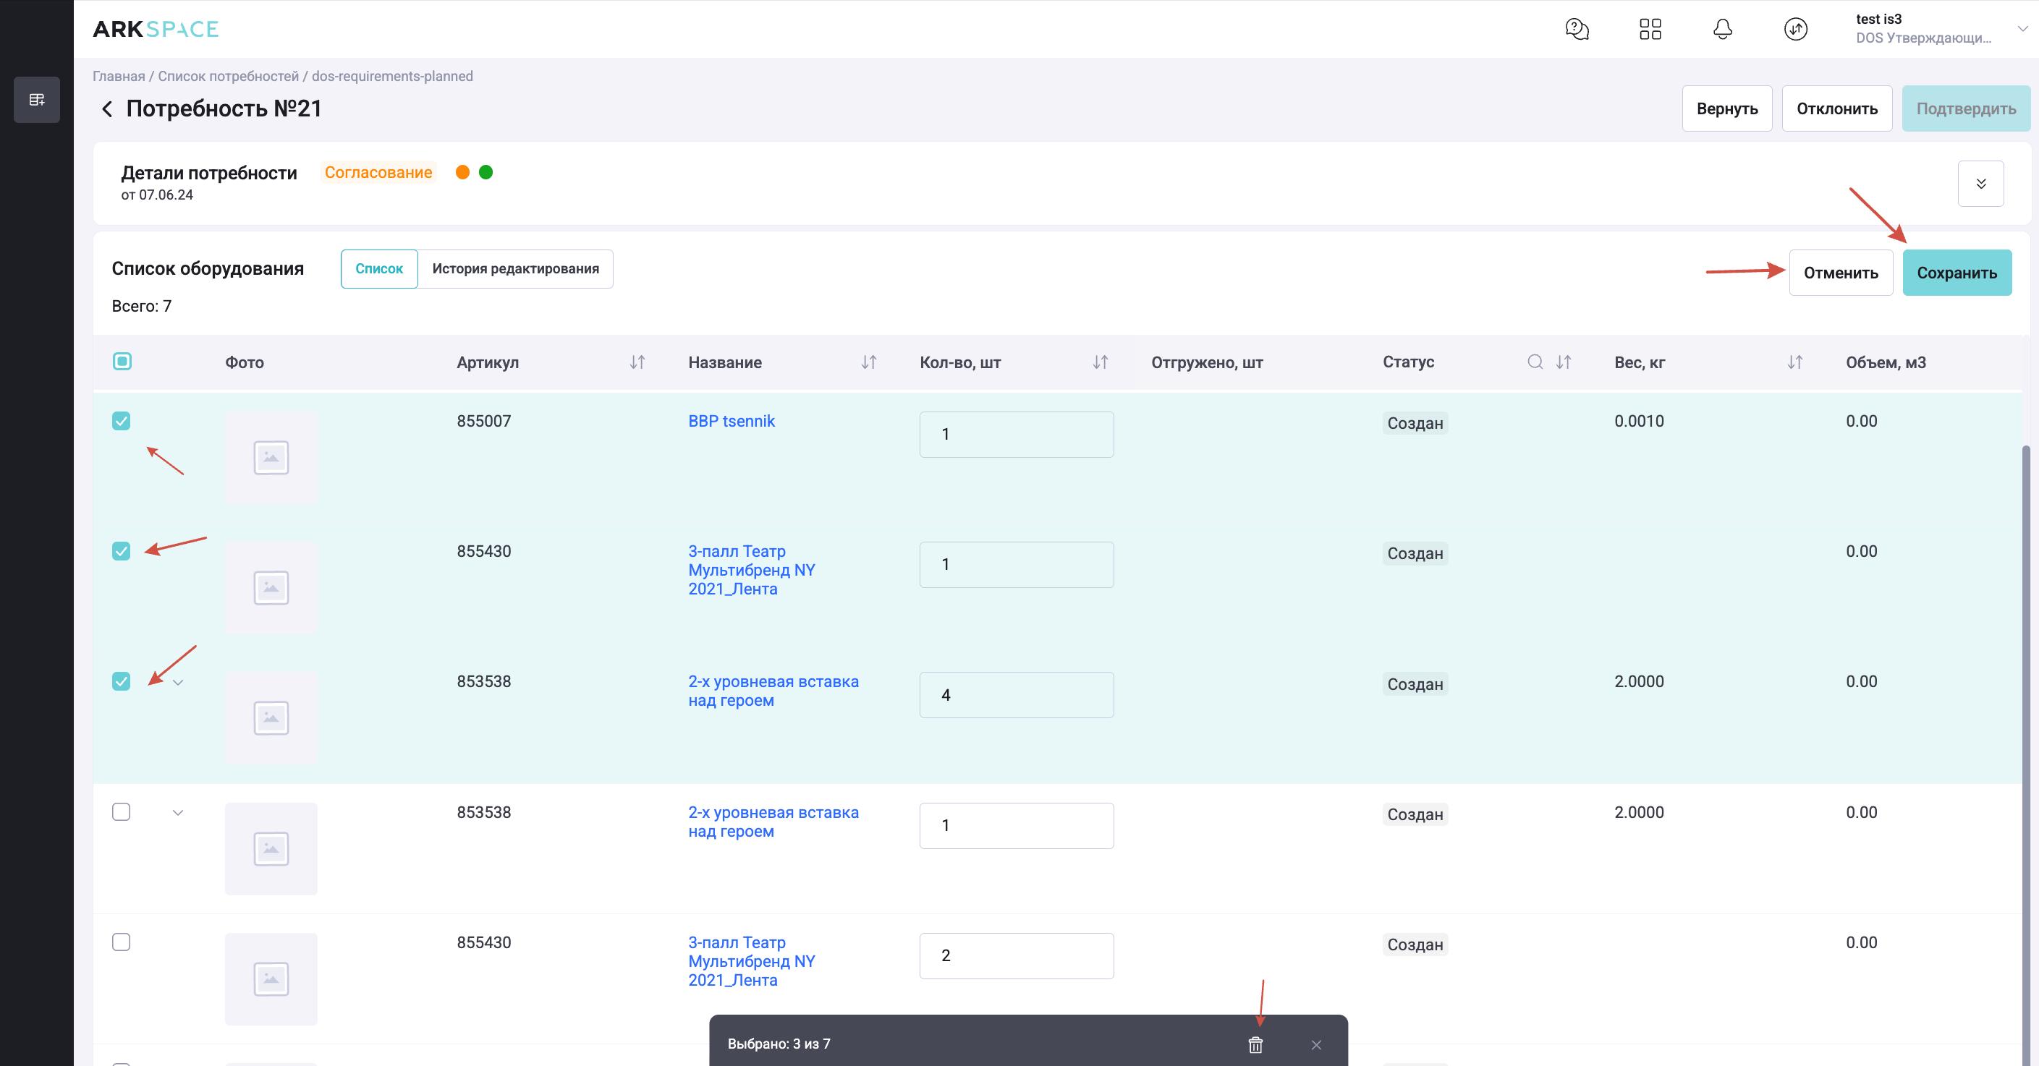Viewport: 2039px width, 1066px height.
Task: Open the support chat icon
Action: 1577,29
